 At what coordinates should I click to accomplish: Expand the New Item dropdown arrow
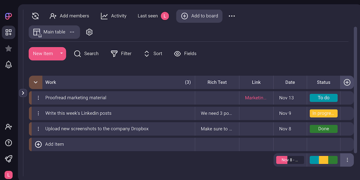[61, 53]
